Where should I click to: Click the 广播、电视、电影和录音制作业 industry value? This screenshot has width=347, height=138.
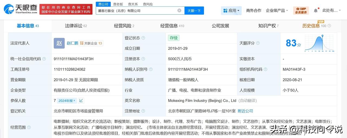tap(195, 90)
